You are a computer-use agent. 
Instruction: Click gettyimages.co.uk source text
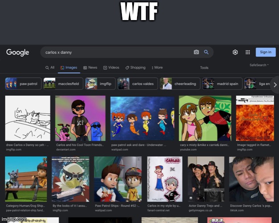(200, 211)
